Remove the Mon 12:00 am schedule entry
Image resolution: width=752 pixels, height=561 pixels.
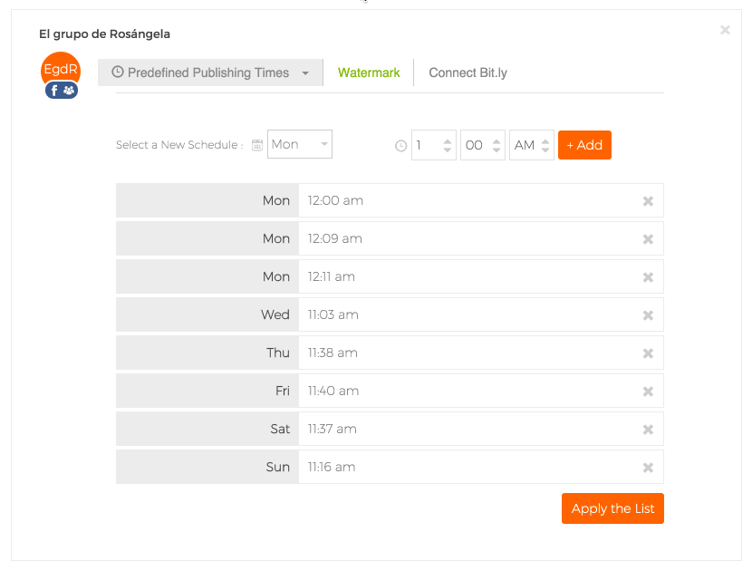pyautogui.click(x=648, y=201)
